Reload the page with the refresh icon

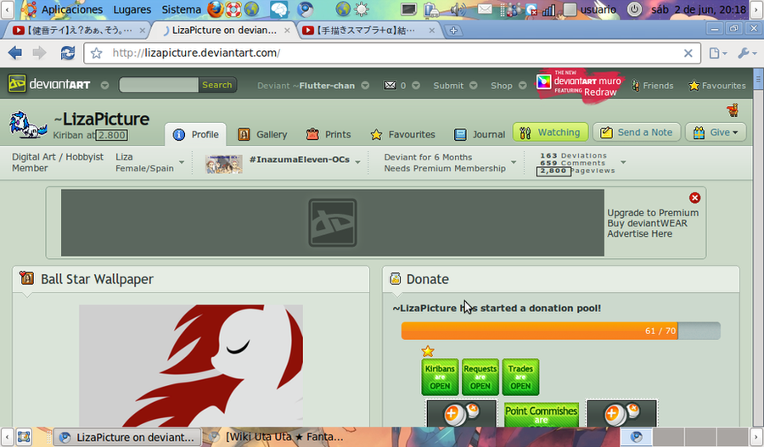pyautogui.click(x=67, y=53)
